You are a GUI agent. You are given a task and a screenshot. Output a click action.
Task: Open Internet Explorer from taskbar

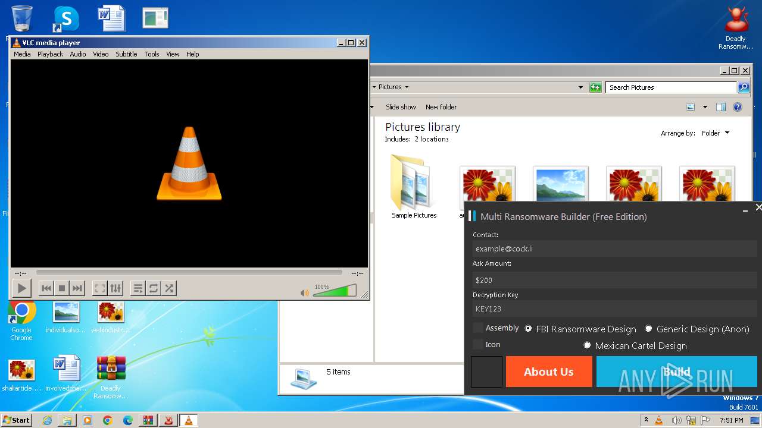[x=47, y=420]
